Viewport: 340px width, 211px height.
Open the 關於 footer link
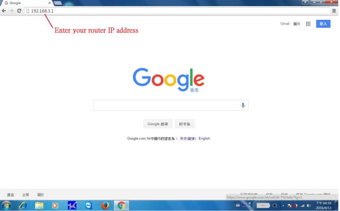click(41, 195)
